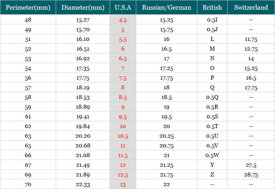Click the diameter value 16.92 cell
Viewport: 275px width, 189px height.
coord(83,58)
